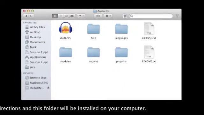Click the 'LICENSE.txt' file name label
This screenshot has width=204, height=115.
click(x=149, y=38)
